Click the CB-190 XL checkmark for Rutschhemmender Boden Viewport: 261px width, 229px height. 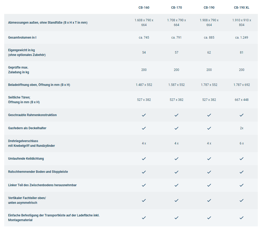pyautogui.click(x=242, y=172)
